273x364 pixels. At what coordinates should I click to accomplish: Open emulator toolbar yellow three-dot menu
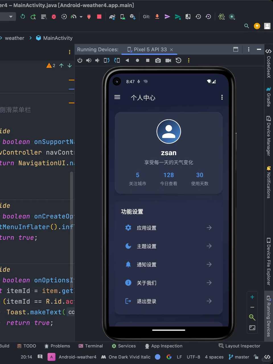tap(188, 60)
